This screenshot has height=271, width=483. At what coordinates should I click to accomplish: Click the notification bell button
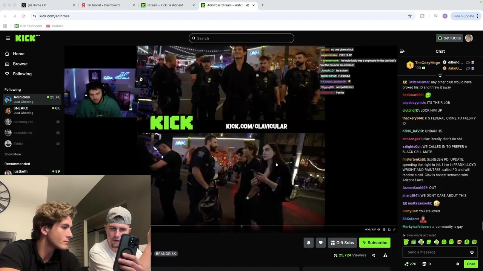point(309,243)
